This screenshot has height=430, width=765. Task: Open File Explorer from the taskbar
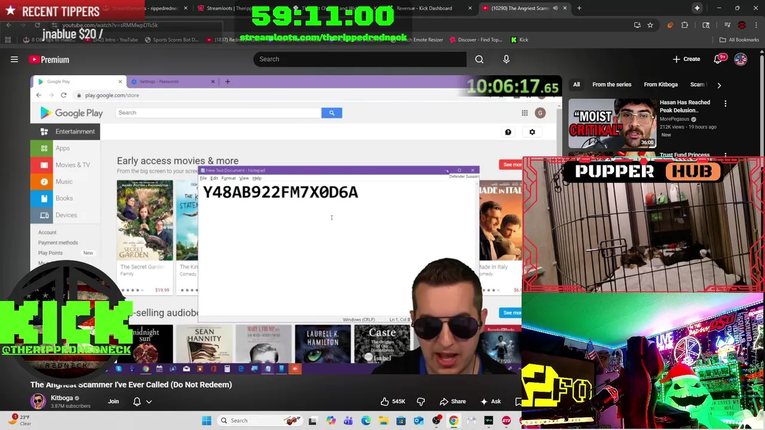(383, 420)
